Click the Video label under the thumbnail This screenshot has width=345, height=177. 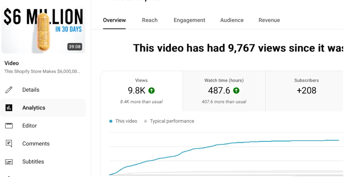[x=11, y=63]
